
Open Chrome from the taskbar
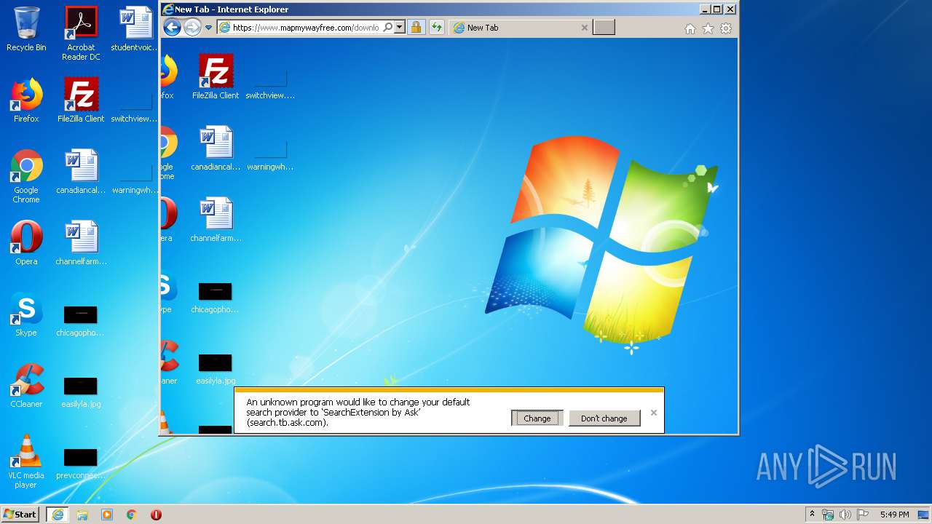click(132, 515)
